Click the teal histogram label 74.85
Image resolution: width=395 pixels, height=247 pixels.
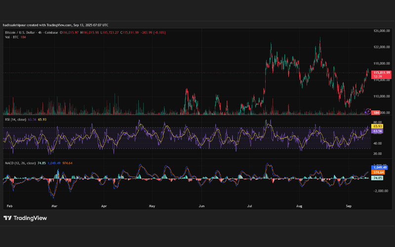point(377,178)
